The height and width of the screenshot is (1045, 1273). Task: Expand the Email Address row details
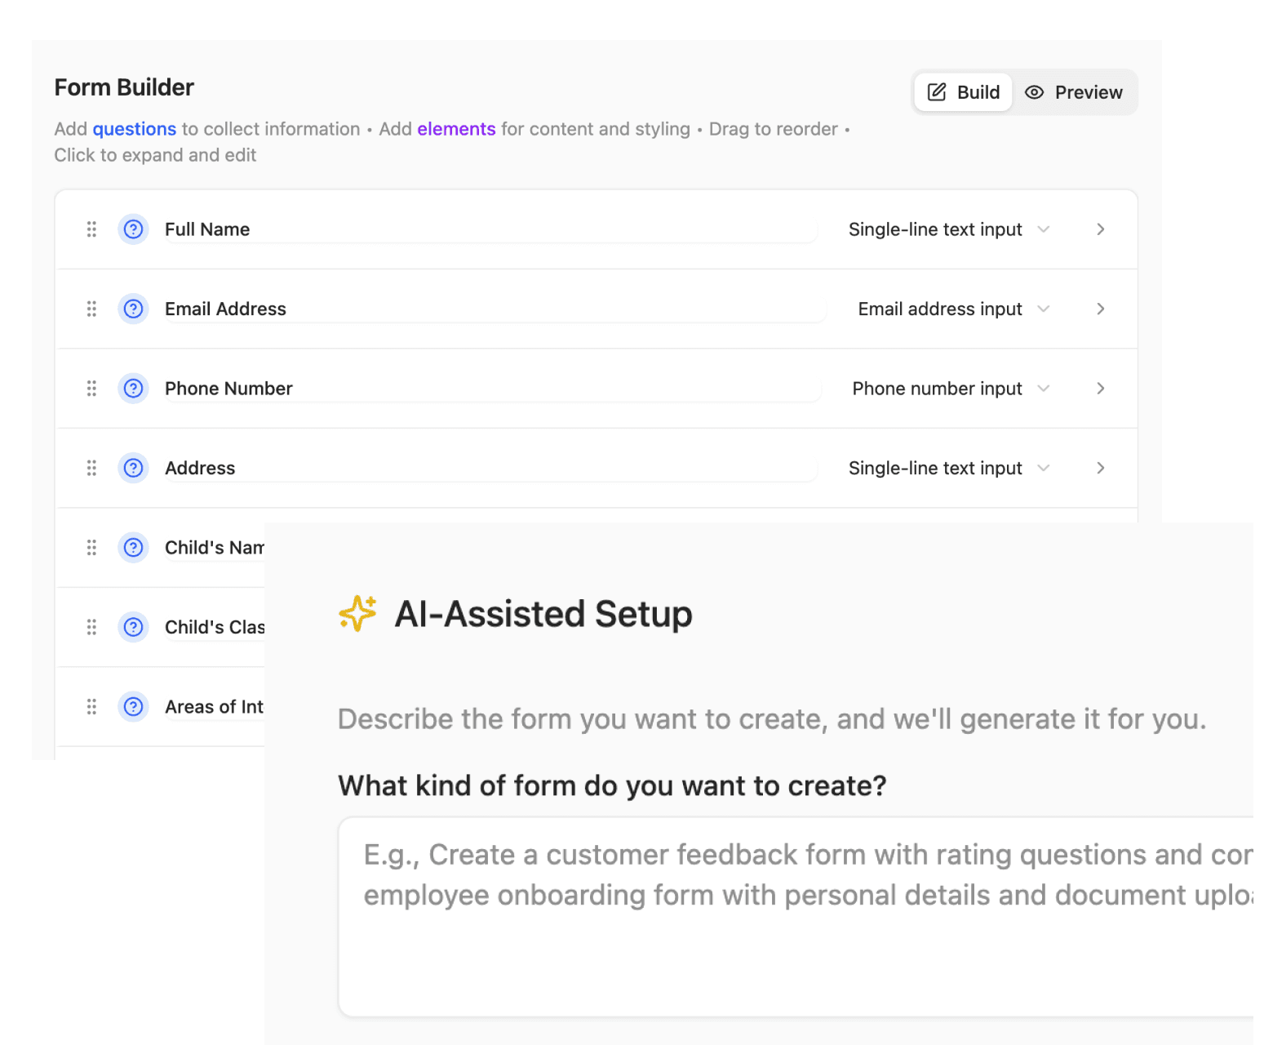tap(1100, 309)
